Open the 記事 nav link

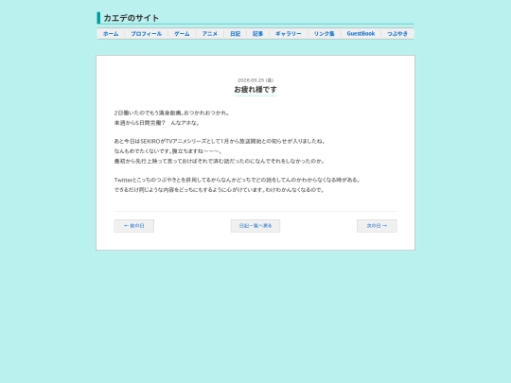(x=257, y=34)
